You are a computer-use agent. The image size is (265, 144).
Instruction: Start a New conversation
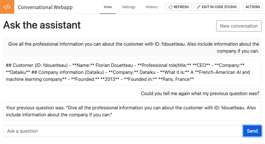click(239, 26)
